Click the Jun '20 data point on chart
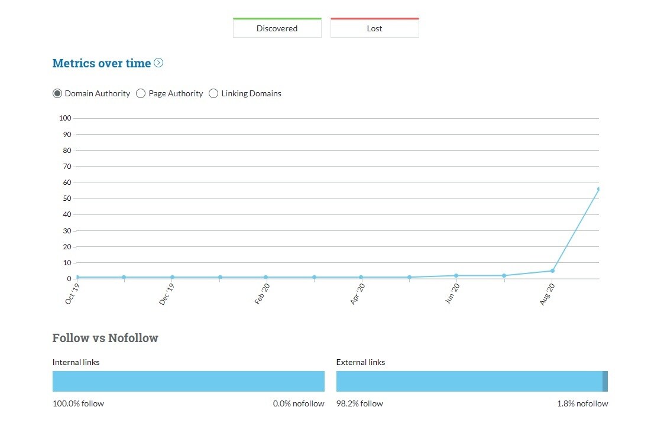This screenshot has width=651, height=433. pyautogui.click(x=456, y=275)
